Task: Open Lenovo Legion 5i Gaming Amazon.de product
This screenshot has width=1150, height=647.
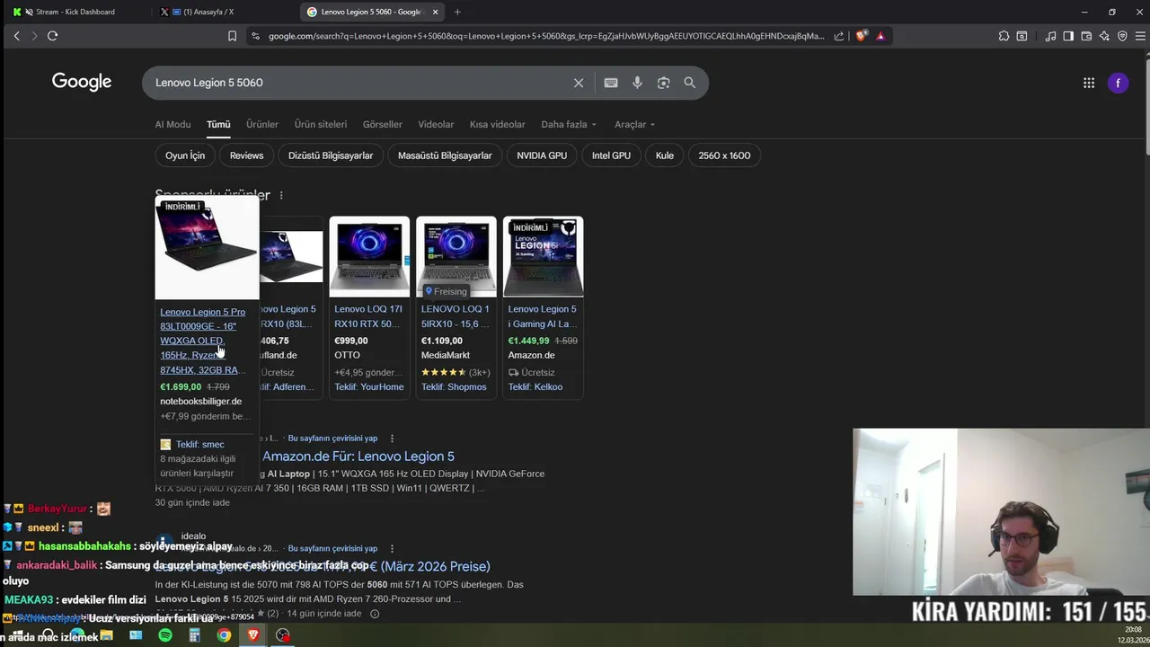Action: coord(543,316)
